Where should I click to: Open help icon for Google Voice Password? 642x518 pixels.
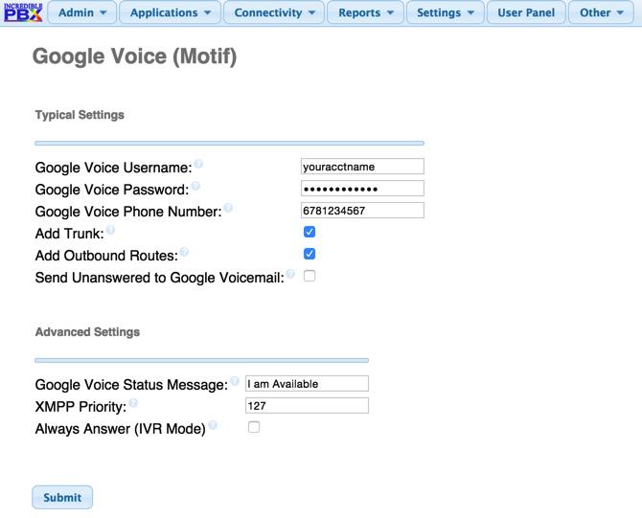(195, 186)
